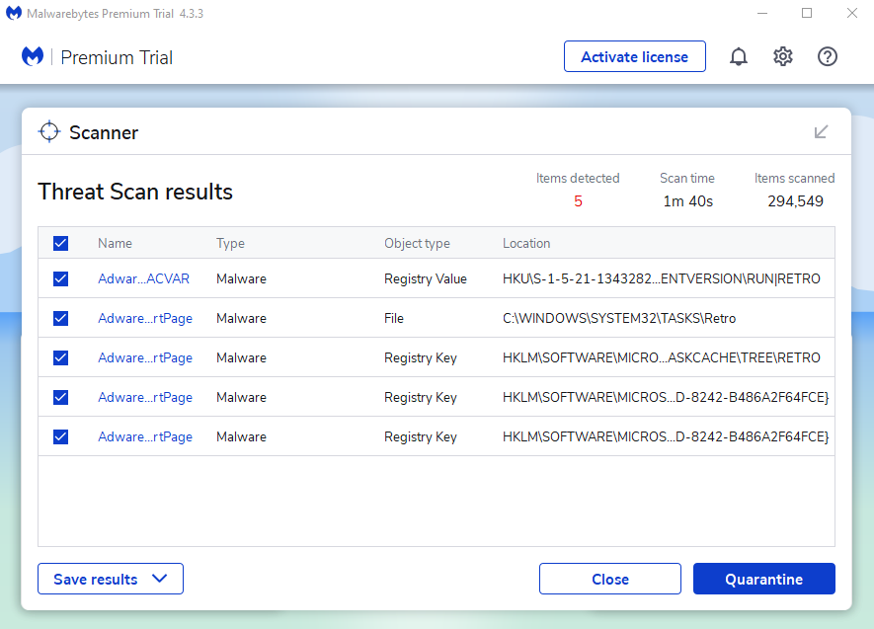Click the items detected count 5
Viewport: 874px width, 629px height.
(x=578, y=201)
